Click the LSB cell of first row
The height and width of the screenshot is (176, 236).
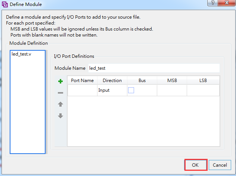(x=203, y=90)
